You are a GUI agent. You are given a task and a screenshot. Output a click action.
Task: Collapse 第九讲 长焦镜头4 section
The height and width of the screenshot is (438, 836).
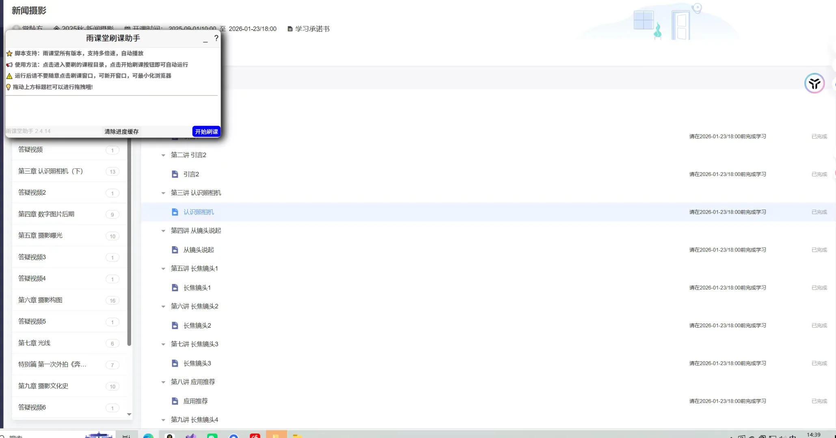click(163, 420)
